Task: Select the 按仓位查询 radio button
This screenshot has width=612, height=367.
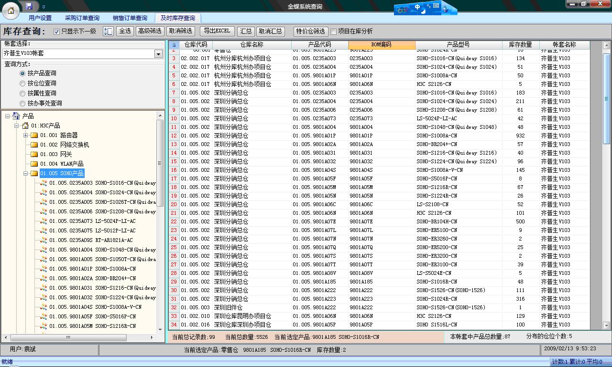Action: pyautogui.click(x=22, y=84)
